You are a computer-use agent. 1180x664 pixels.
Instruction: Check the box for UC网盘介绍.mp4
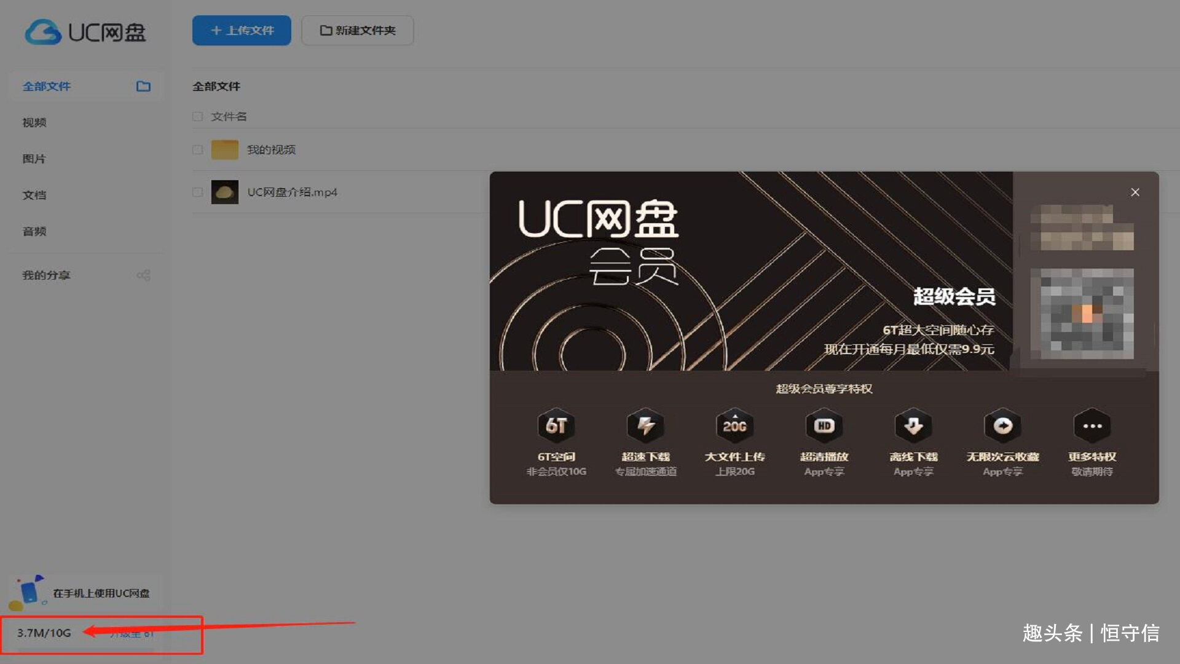pos(197,192)
